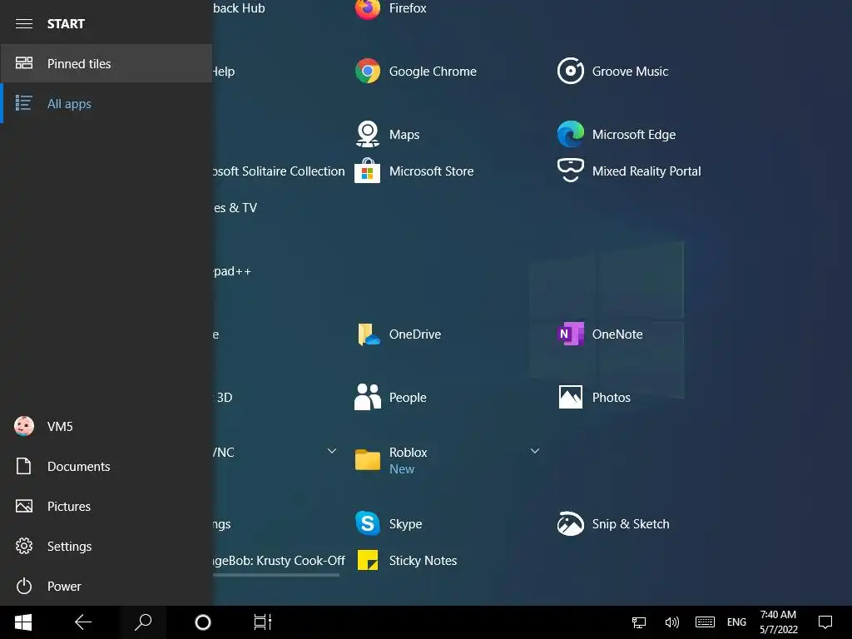Open SpongeBob: Krusty Cook-Off entry

pos(279,560)
